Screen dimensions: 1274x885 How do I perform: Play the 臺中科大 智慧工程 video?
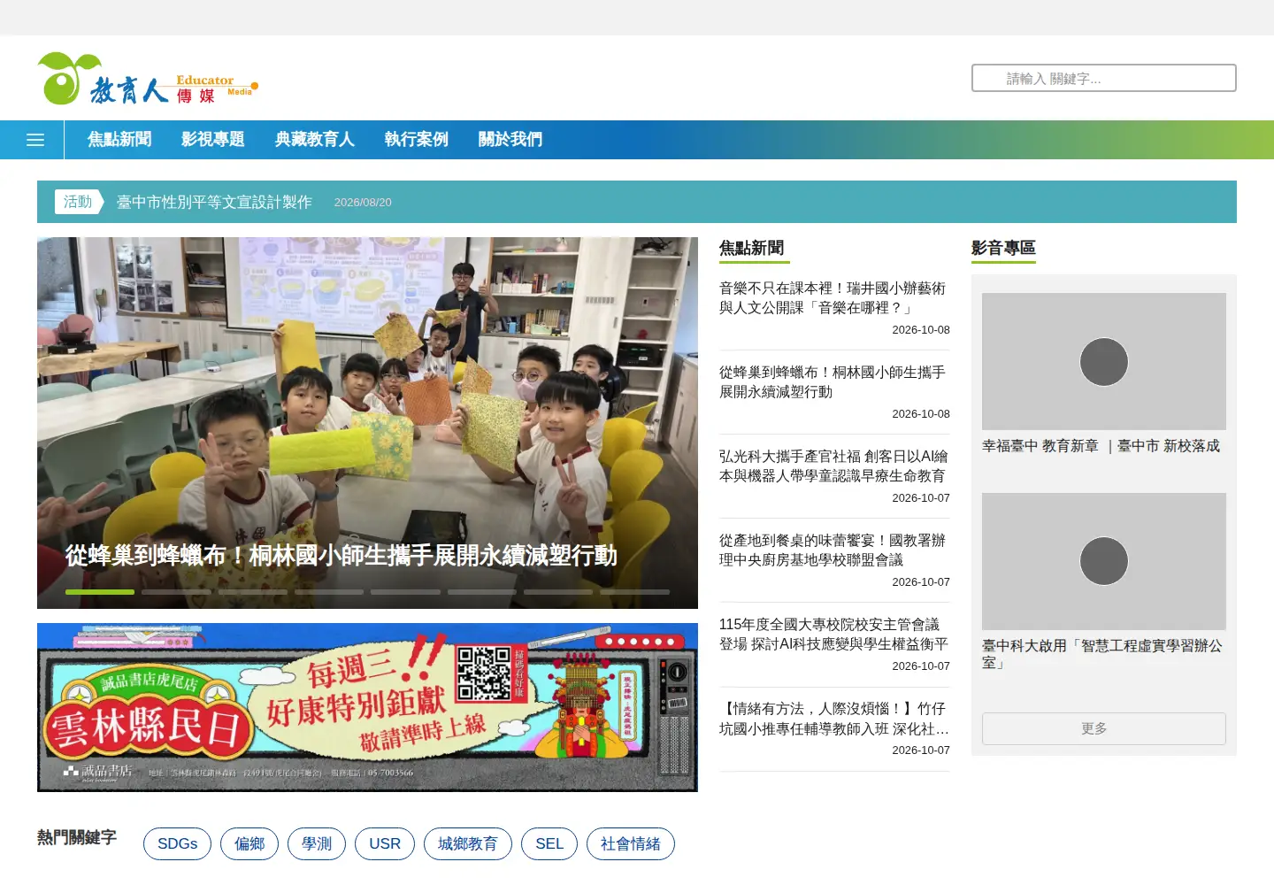pyautogui.click(x=1103, y=561)
